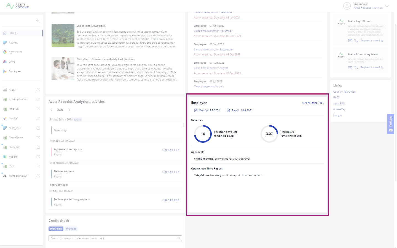Expand the account menu chevron beside Simon Says
This screenshot has width=397, height=248.
(387, 6)
